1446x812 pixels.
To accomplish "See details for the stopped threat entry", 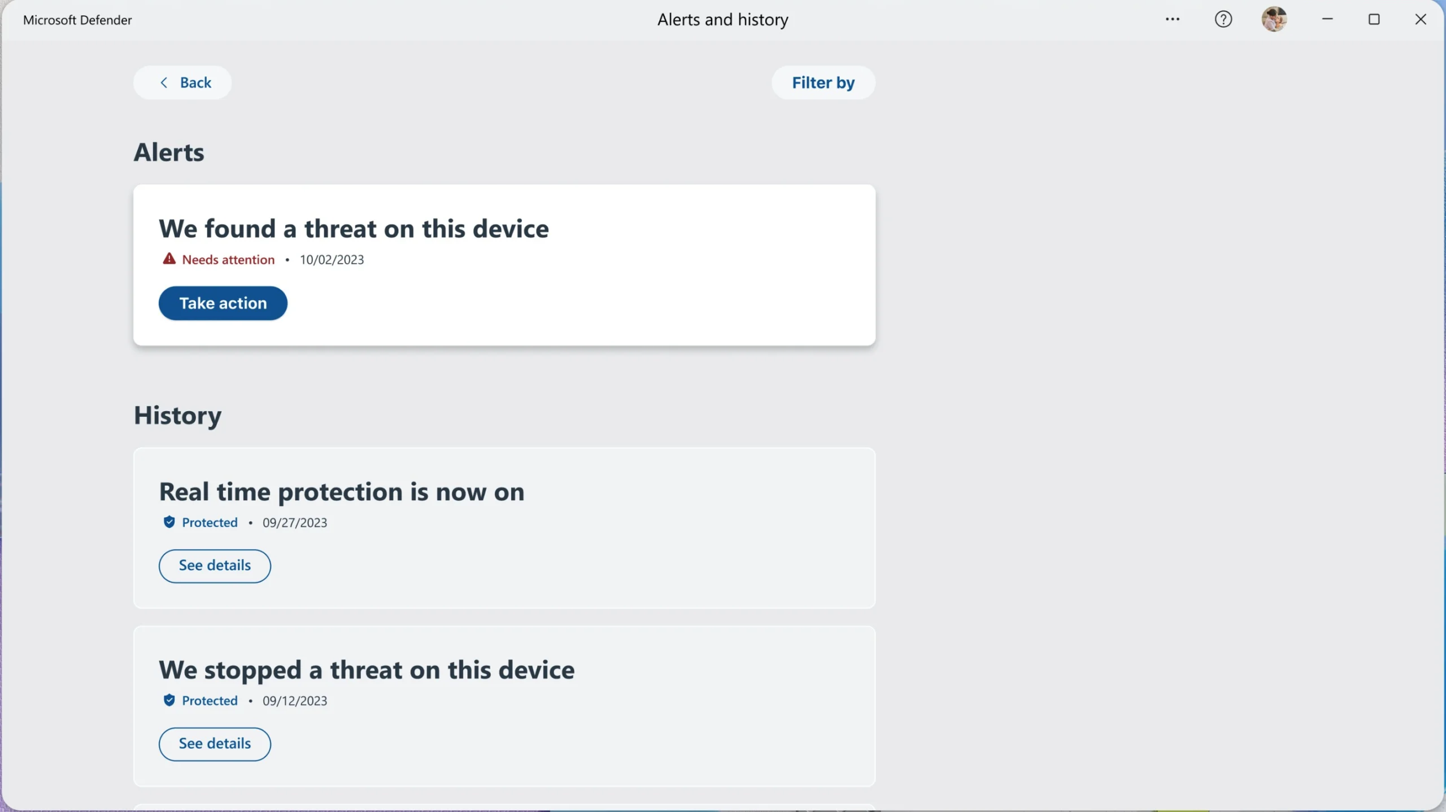I will [215, 744].
